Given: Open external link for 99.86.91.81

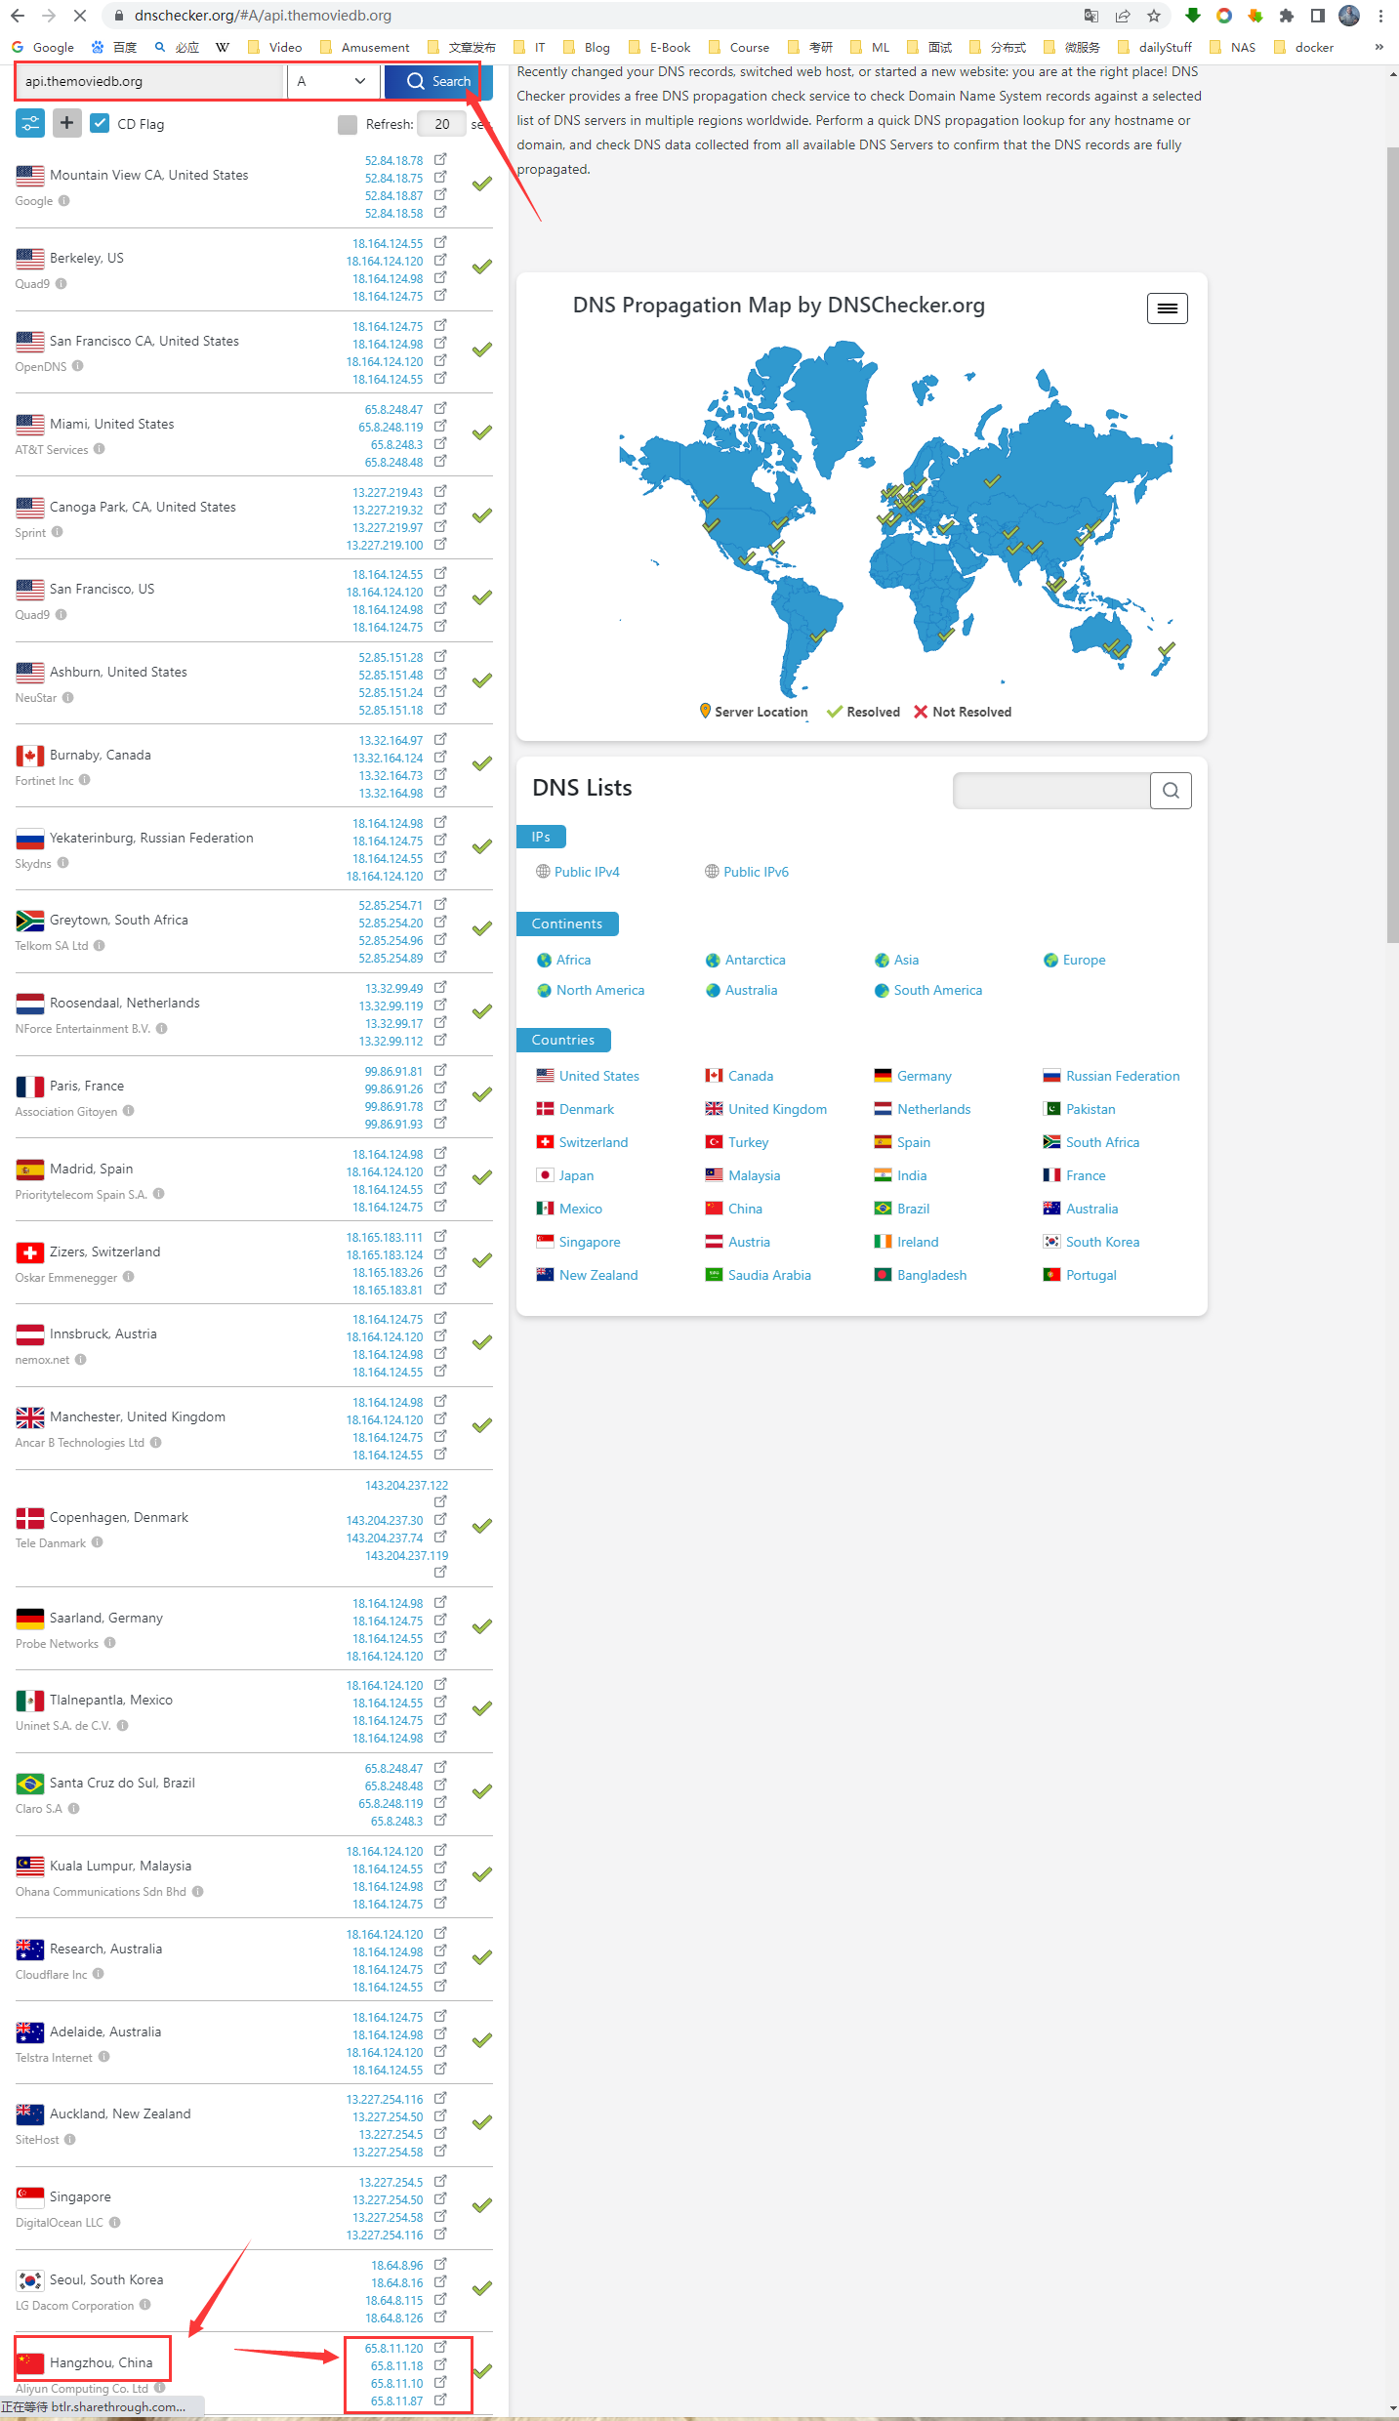Looking at the screenshot, I should click(x=440, y=1070).
